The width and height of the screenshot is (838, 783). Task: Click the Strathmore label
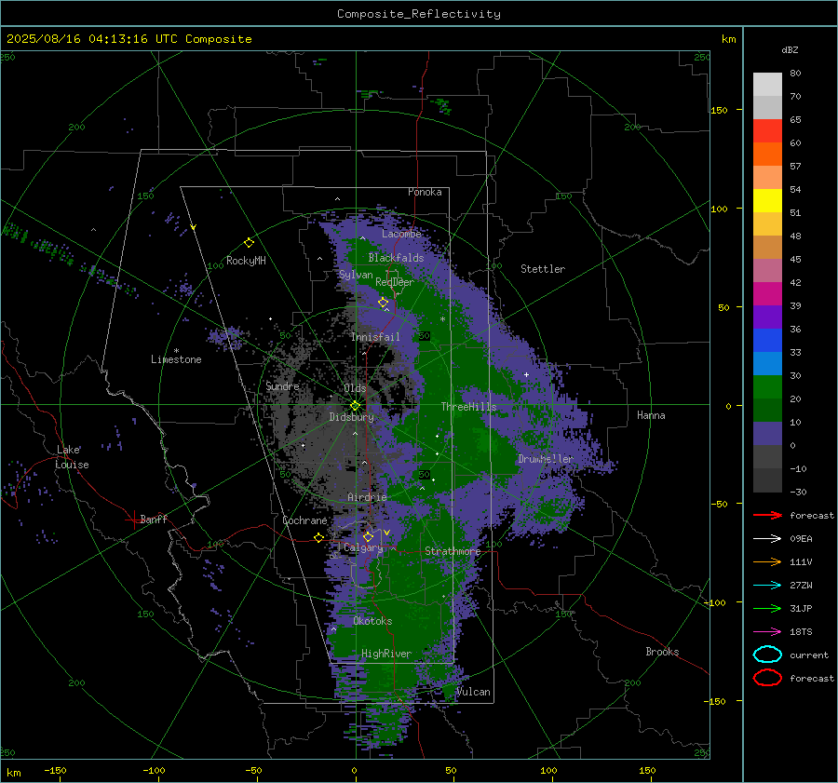coord(453,551)
